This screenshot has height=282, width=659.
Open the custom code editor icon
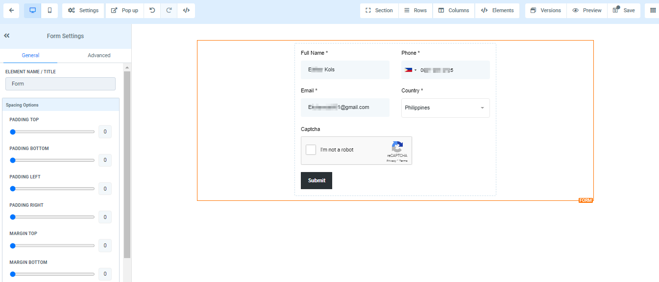click(x=186, y=10)
